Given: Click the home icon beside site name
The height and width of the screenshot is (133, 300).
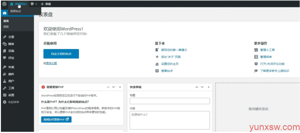Looking at the screenshot, I should pos(12,4).
